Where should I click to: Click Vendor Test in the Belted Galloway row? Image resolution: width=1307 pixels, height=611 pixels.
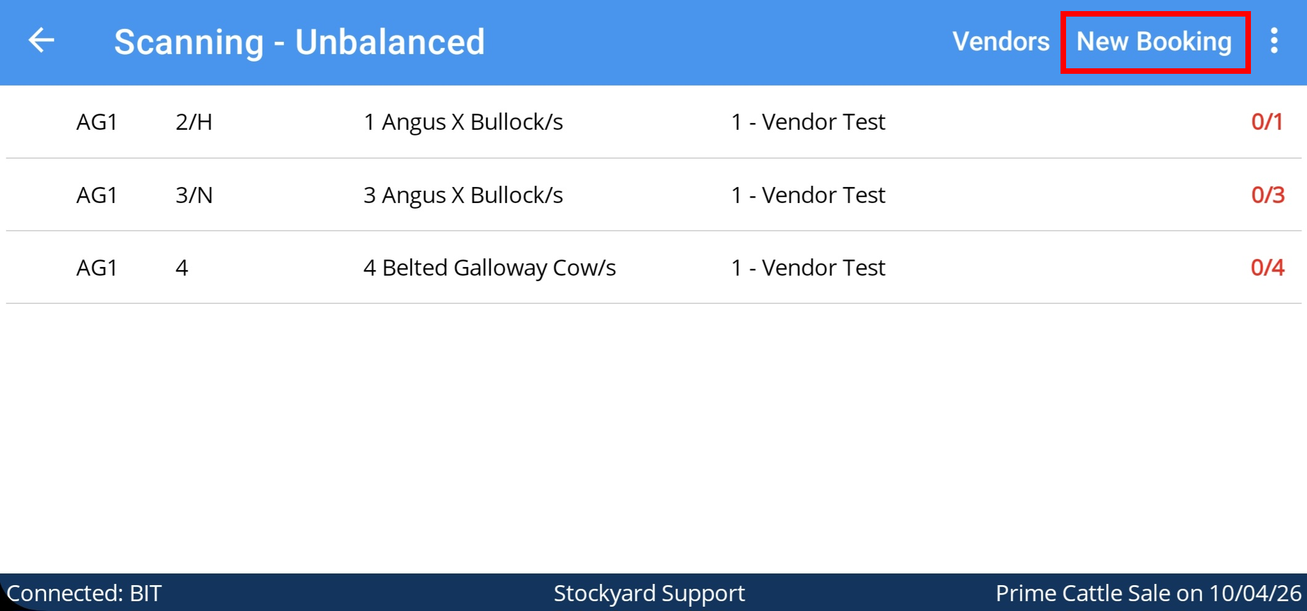[808, 268]
